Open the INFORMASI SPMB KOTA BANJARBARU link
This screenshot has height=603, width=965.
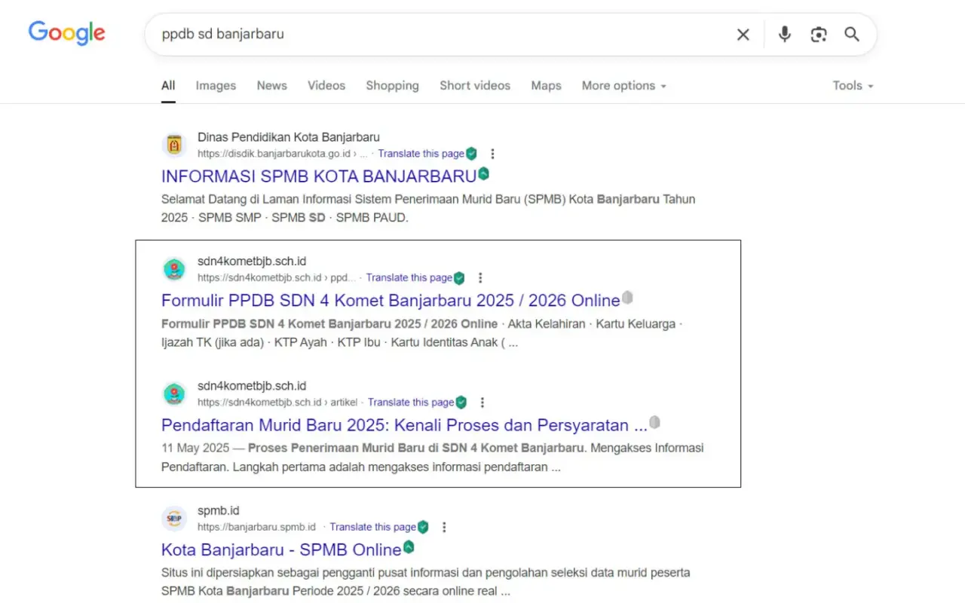pyautogui.click(x=317, y=176)
